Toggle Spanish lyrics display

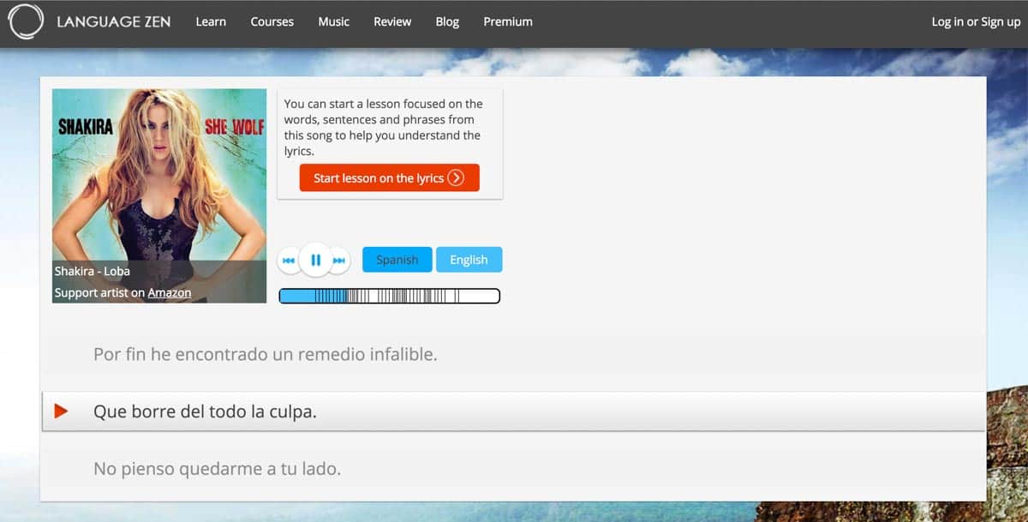pos(397,260)
